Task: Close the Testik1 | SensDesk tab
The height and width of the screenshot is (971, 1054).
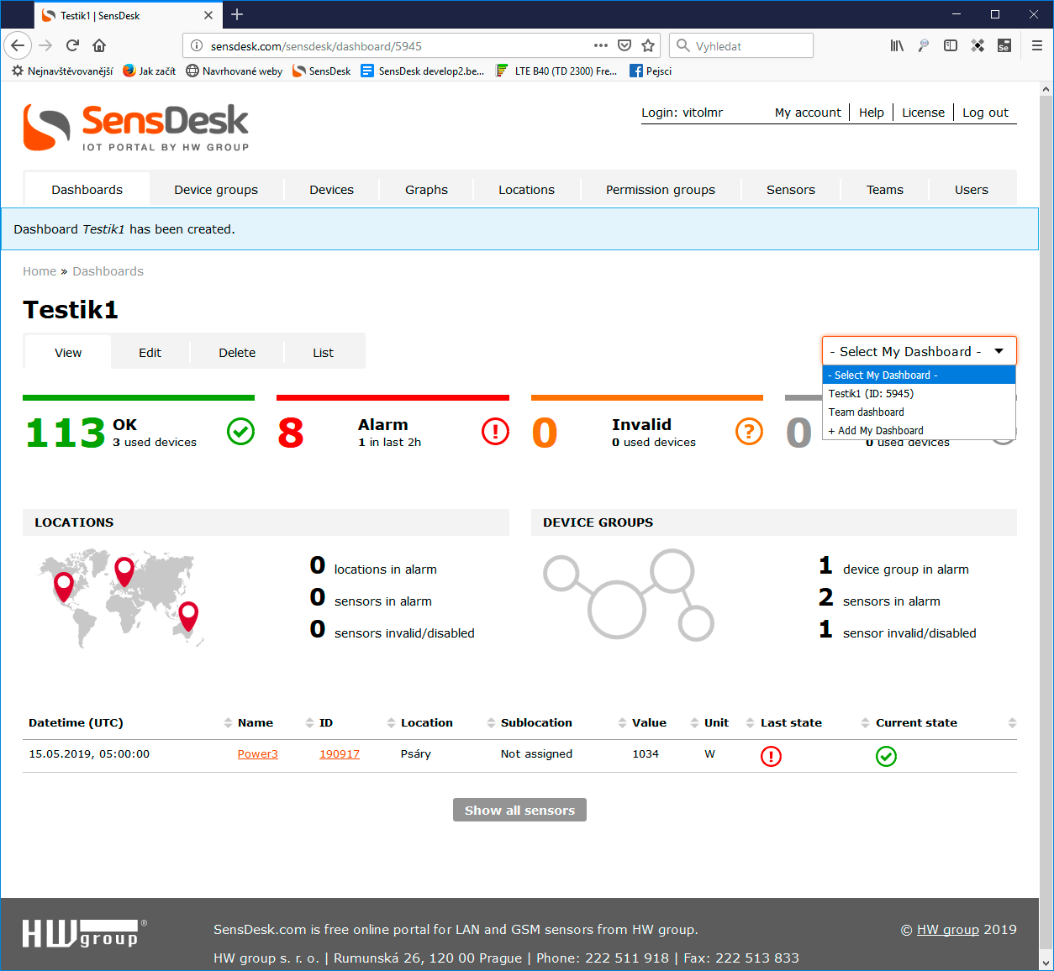Action: (x=208, y=15)
